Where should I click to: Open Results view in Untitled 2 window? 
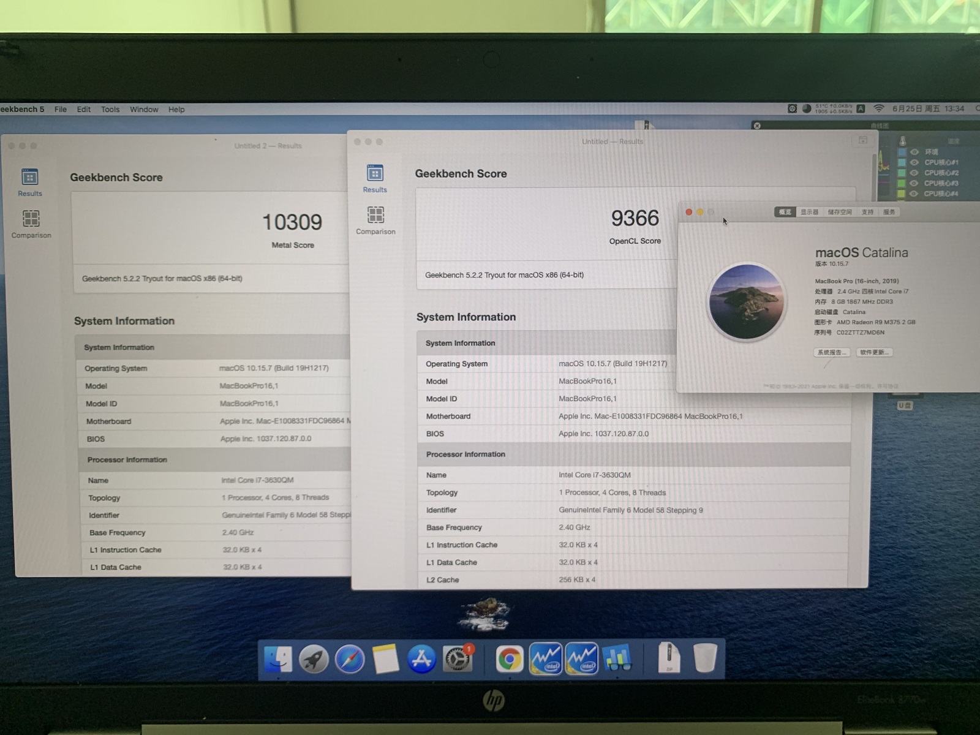point(30,183)
